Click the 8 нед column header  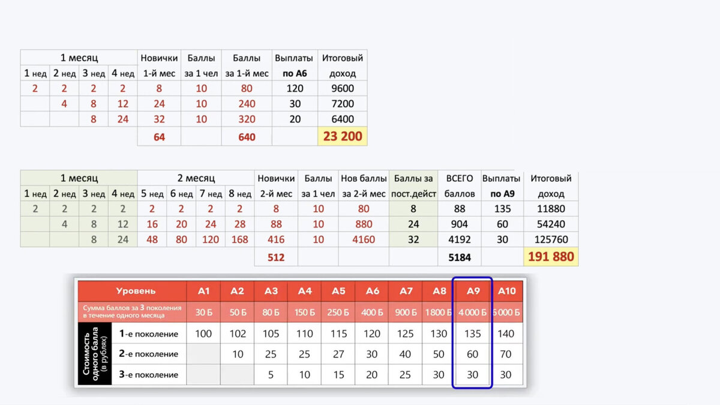[240, 194]
